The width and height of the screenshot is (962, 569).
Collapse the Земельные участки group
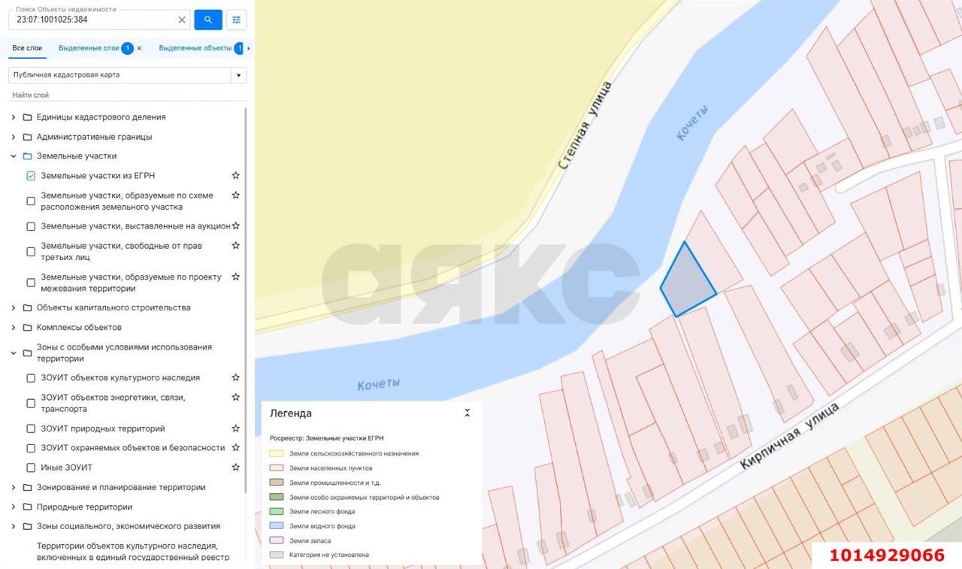point(14,156)
